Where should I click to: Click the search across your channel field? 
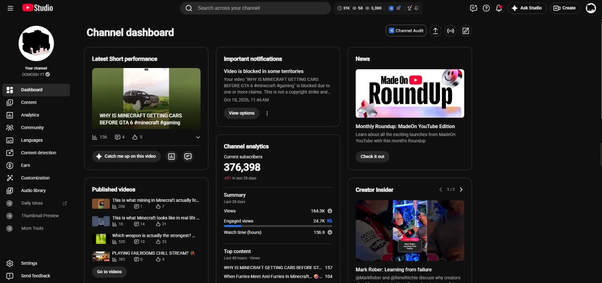point(255,8)
